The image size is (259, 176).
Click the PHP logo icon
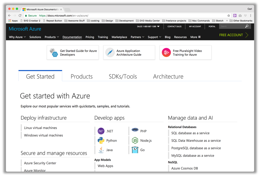point(135,130)
